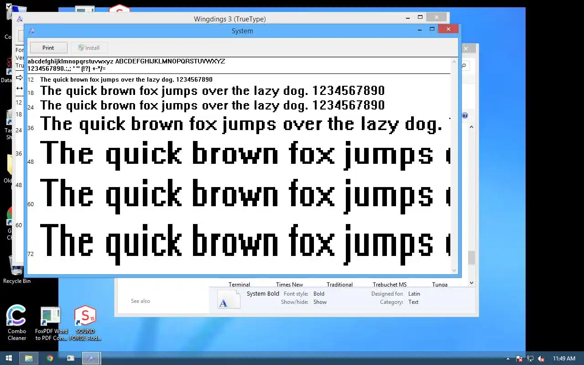Image resolution: width=584 pixels, height=365 pixels.
Task: Click the search magnifier in Fonts window
Action: 464,66
